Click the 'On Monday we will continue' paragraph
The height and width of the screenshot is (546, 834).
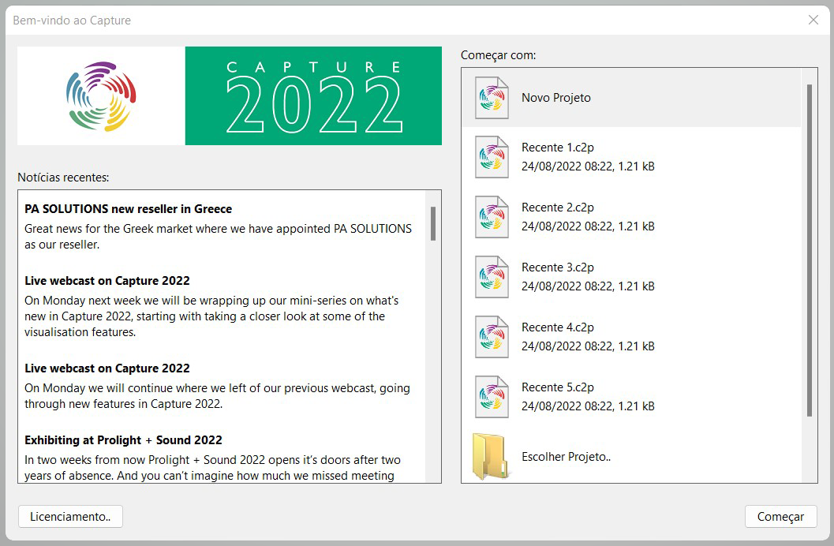217,396
